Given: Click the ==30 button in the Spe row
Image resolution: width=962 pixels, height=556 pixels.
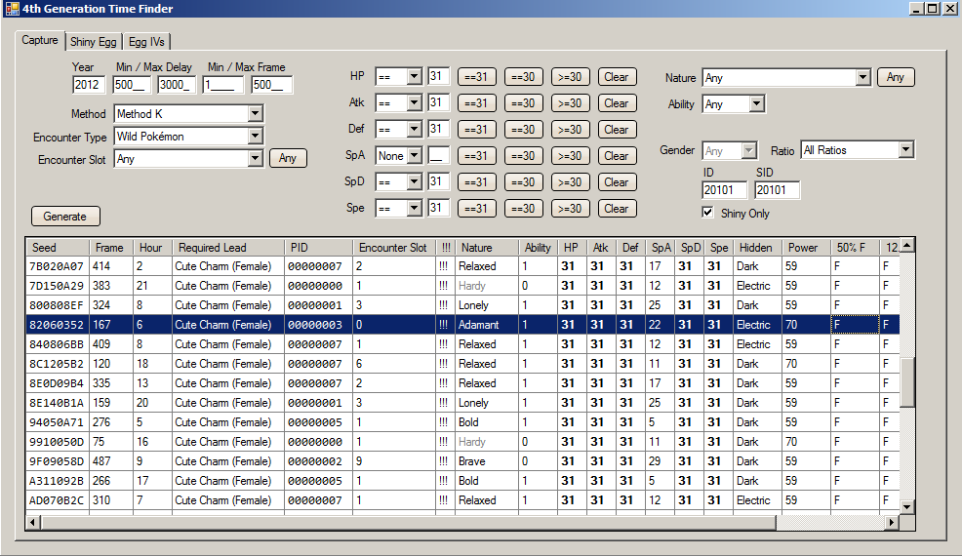Looking at the screenshot, I should (523, 209).
